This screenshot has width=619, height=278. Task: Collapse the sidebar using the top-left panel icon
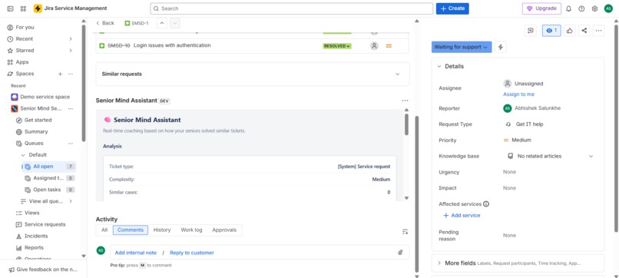(x=10, y=8)
